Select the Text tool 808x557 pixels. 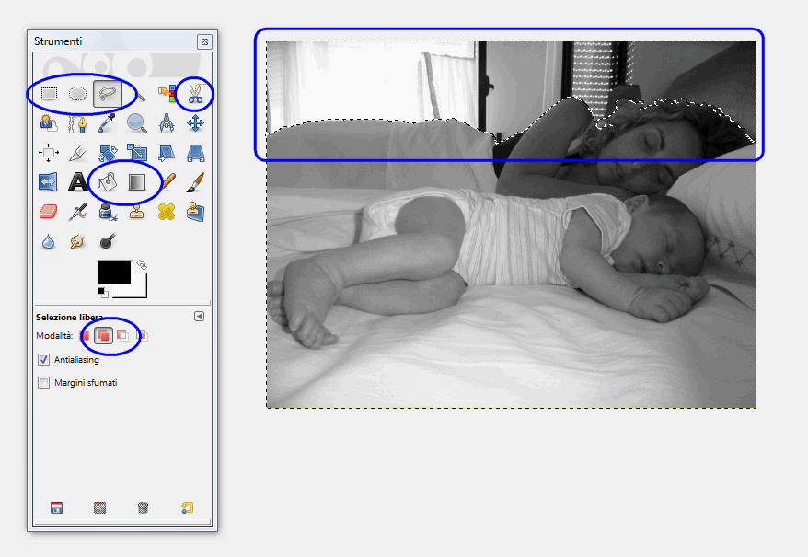pyautogui.click(x=78, y=181)
